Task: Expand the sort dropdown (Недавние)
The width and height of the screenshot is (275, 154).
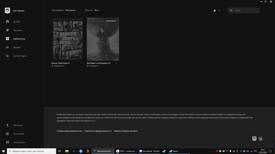Action: [71, 10]
